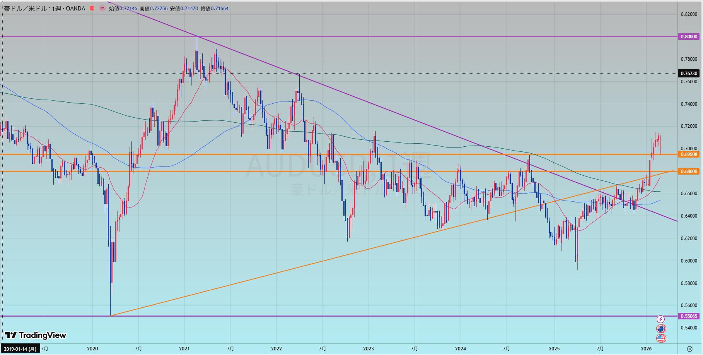The width and height of the screenshot is (703, 355).
Task: Click the pink approximate-sign icon in header
Action: (x=102, y=8)
